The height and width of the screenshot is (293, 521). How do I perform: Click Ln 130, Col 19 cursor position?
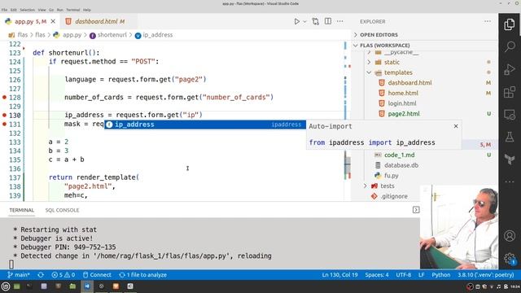pos(339,275)
